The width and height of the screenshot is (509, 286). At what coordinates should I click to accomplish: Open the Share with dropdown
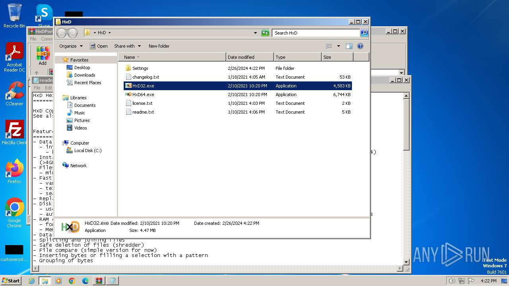tap(127, 46)
